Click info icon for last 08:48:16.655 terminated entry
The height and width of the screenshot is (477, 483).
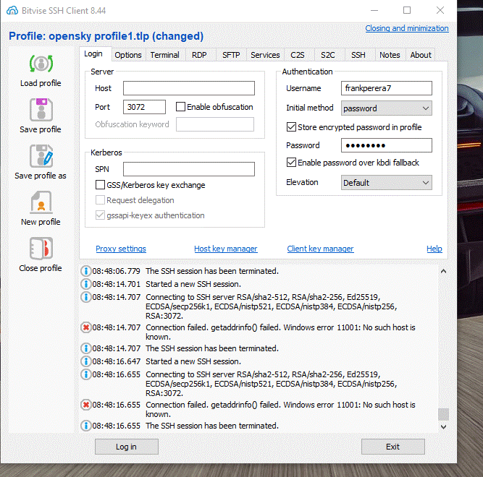(x=86, y=426)
